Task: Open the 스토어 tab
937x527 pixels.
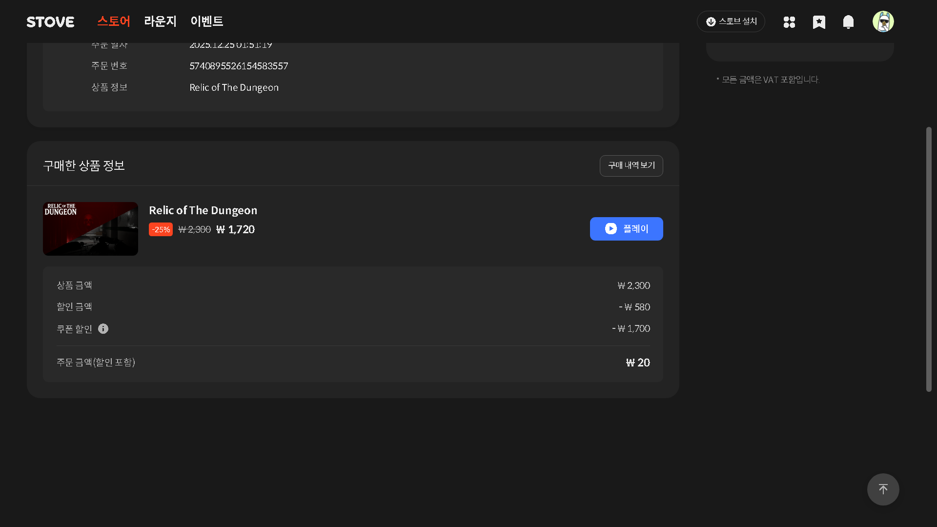Action: click(x=114, y=21)
